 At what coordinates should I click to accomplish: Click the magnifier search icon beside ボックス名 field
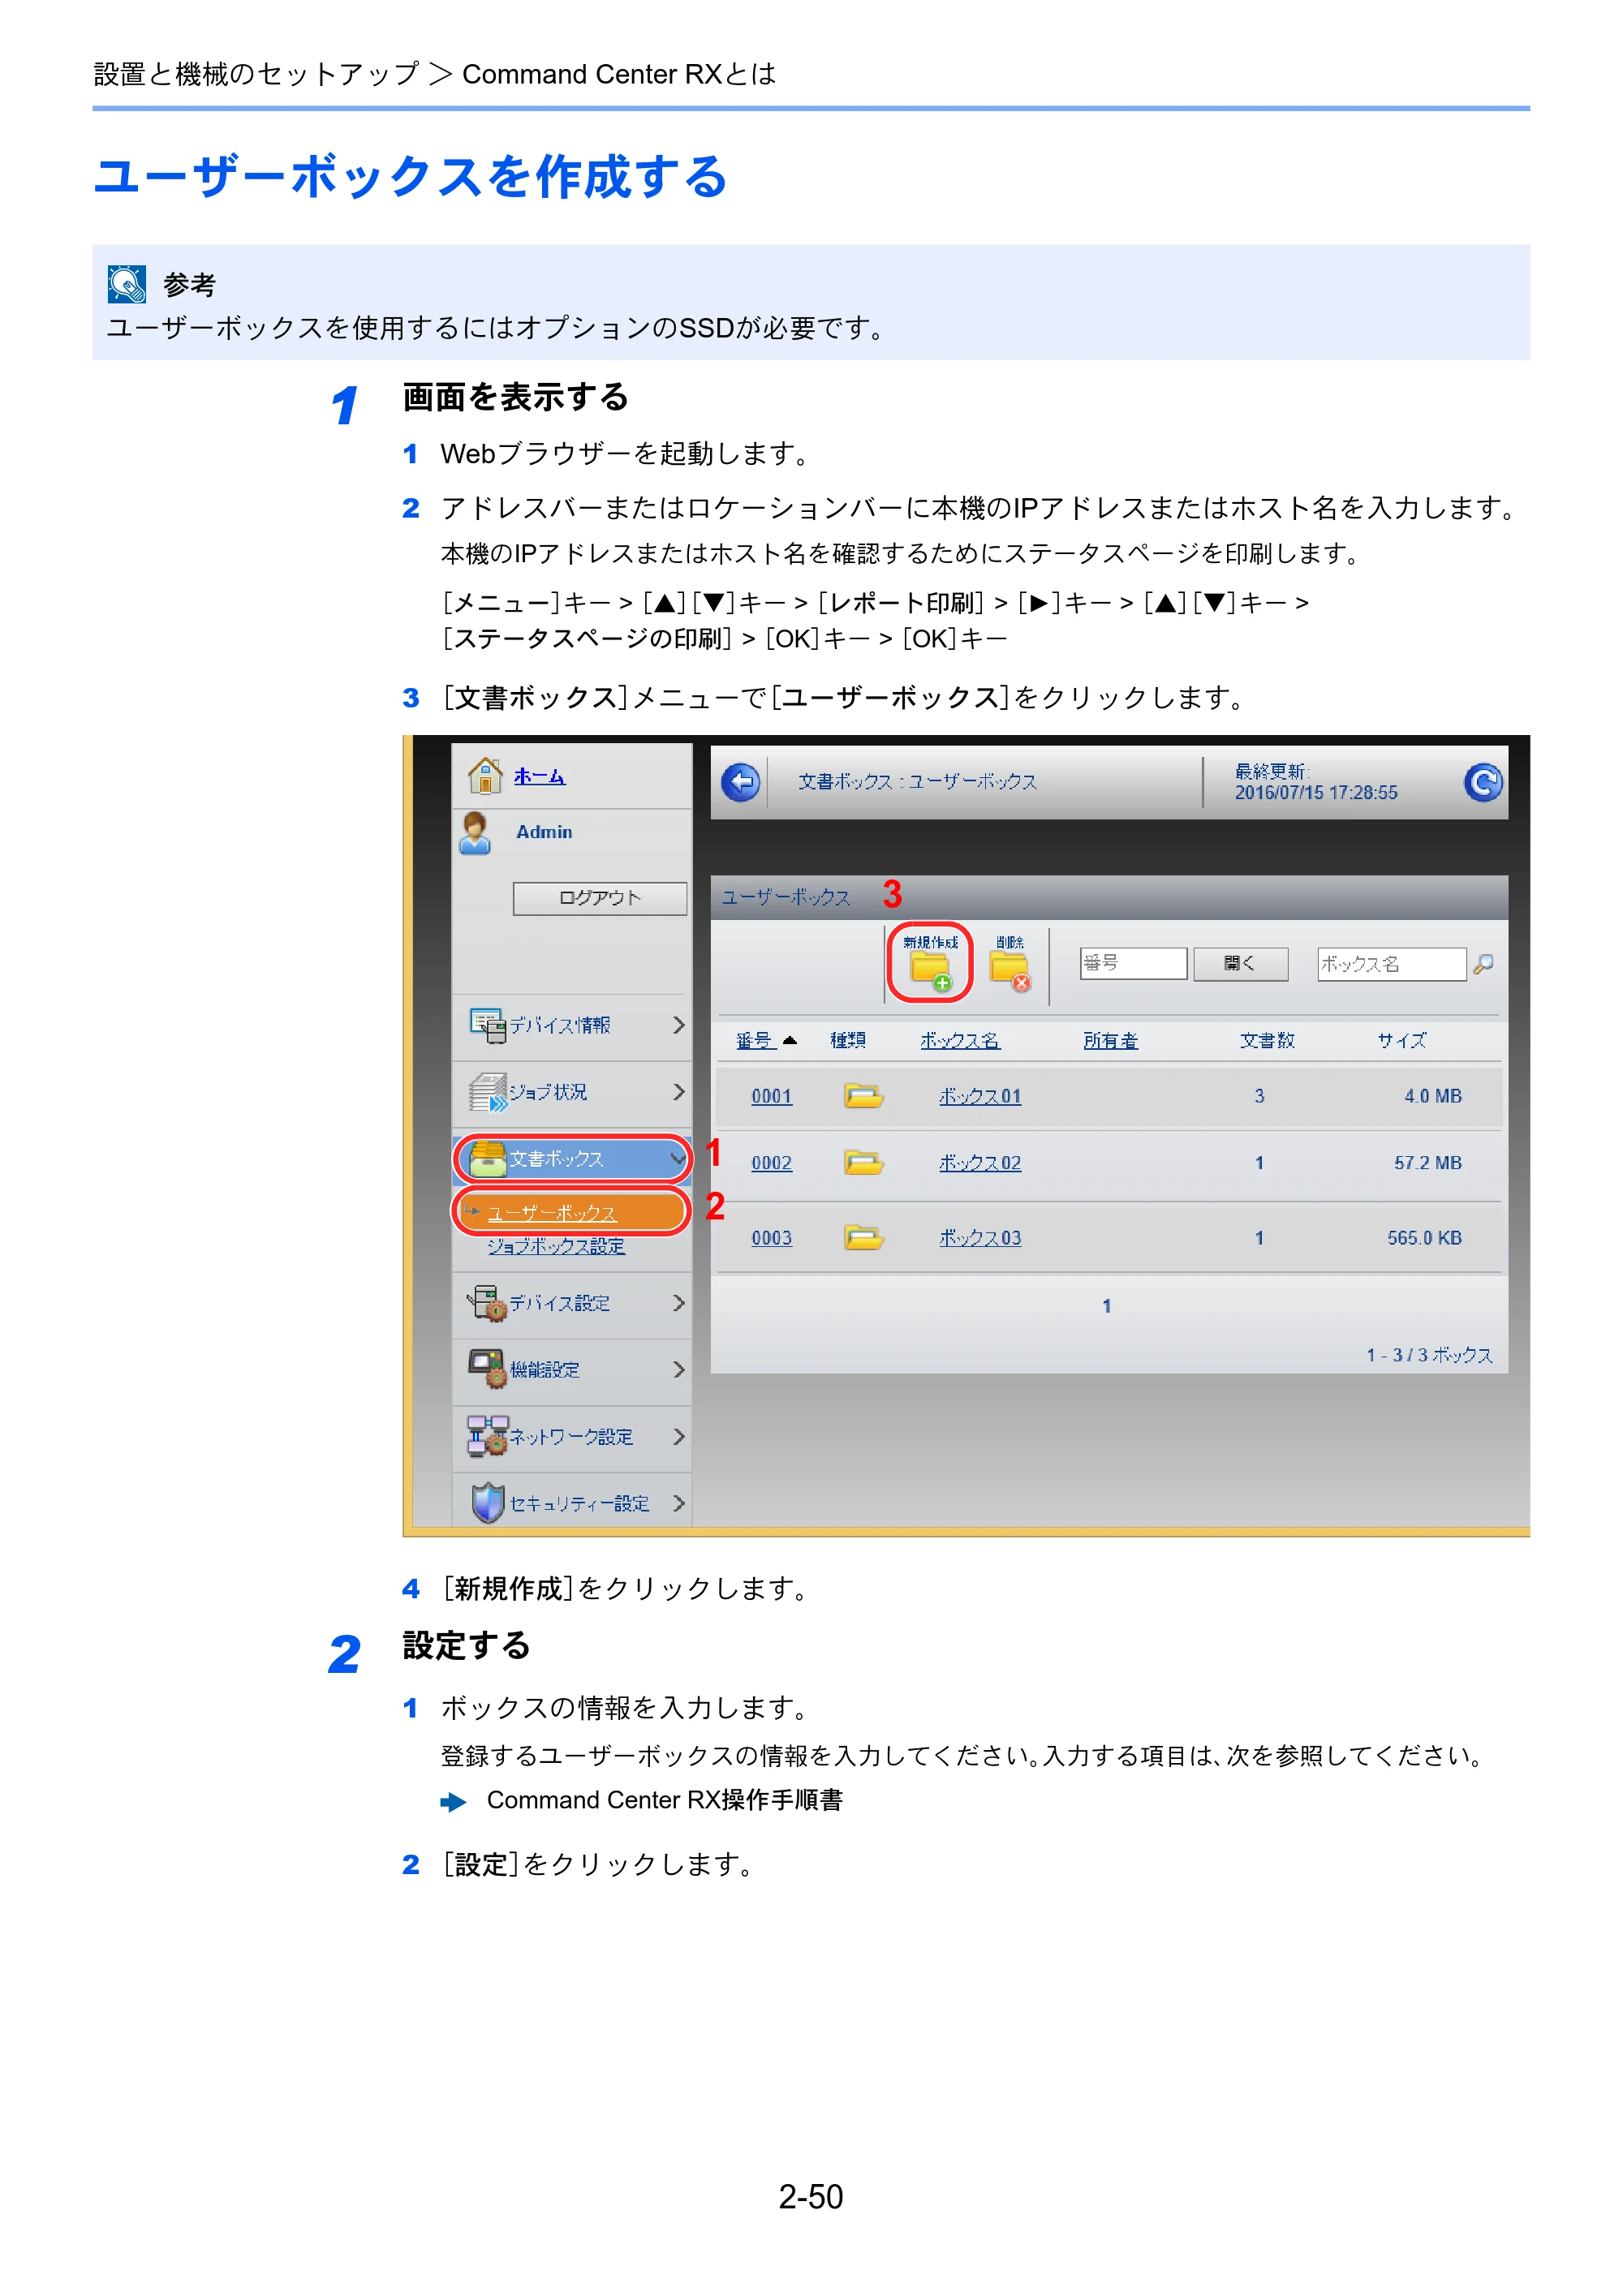coord(1483,964)
